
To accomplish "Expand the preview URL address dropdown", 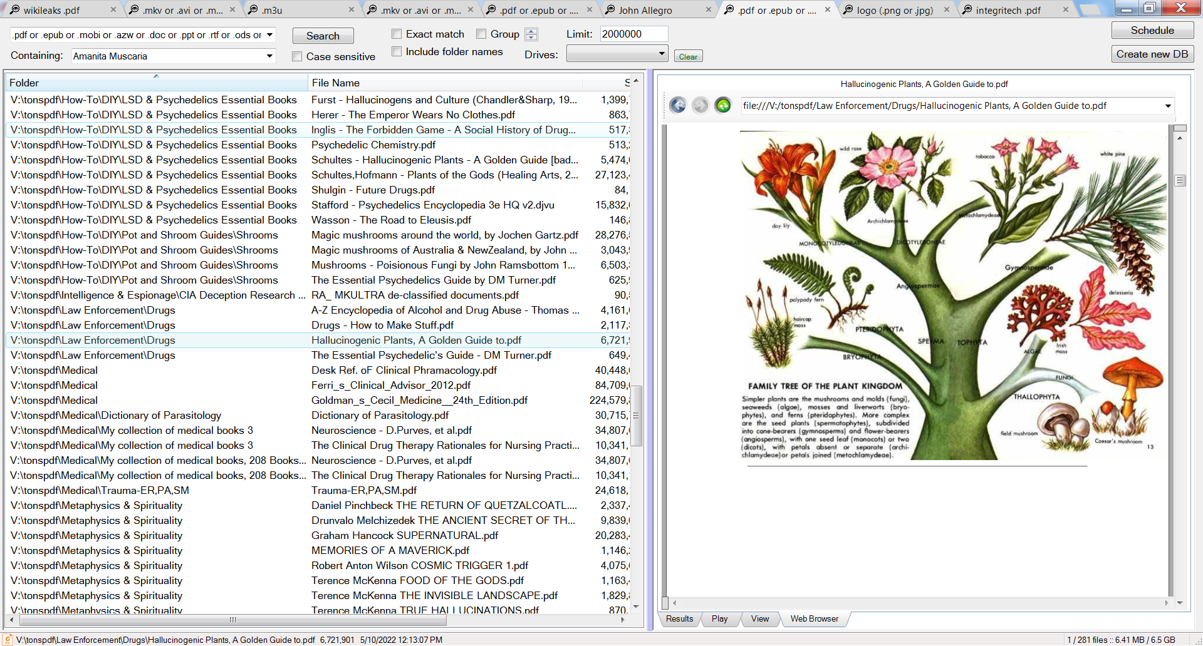I will click(1168, 106).
